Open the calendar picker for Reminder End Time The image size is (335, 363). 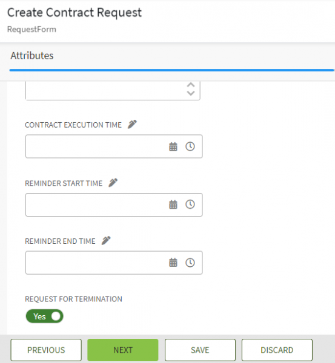173,263
